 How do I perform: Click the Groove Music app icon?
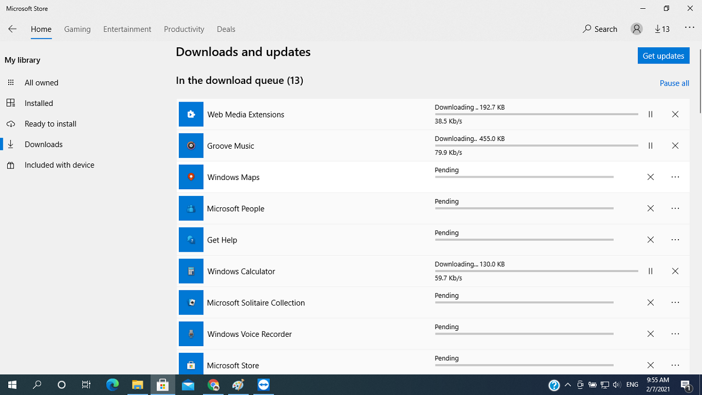(x=191, y=145)
